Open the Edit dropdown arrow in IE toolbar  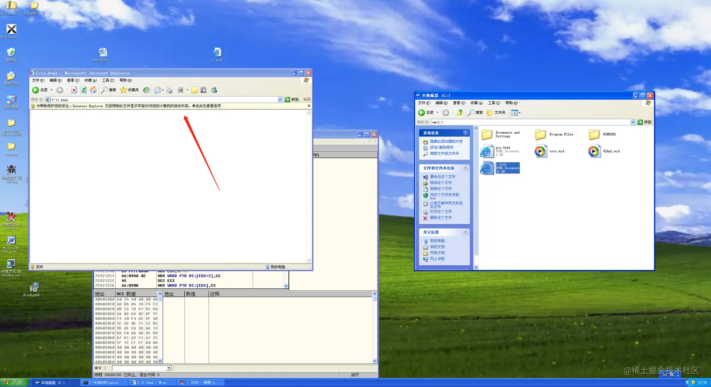(187, 90)
